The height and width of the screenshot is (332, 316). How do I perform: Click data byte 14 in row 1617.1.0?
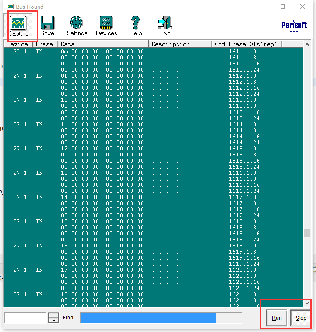point(64,197)
